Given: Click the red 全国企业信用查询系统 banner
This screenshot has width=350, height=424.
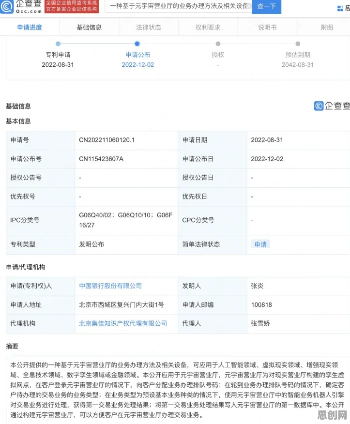Looking at the screenshot, I should pos(72,6).
